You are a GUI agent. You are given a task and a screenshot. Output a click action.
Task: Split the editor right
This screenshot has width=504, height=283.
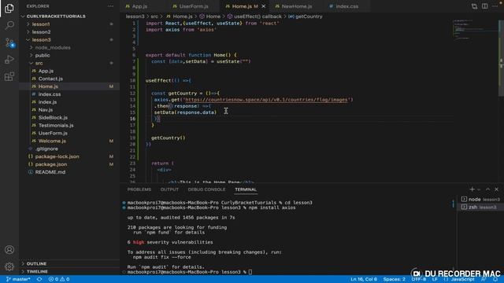point(485,6)
